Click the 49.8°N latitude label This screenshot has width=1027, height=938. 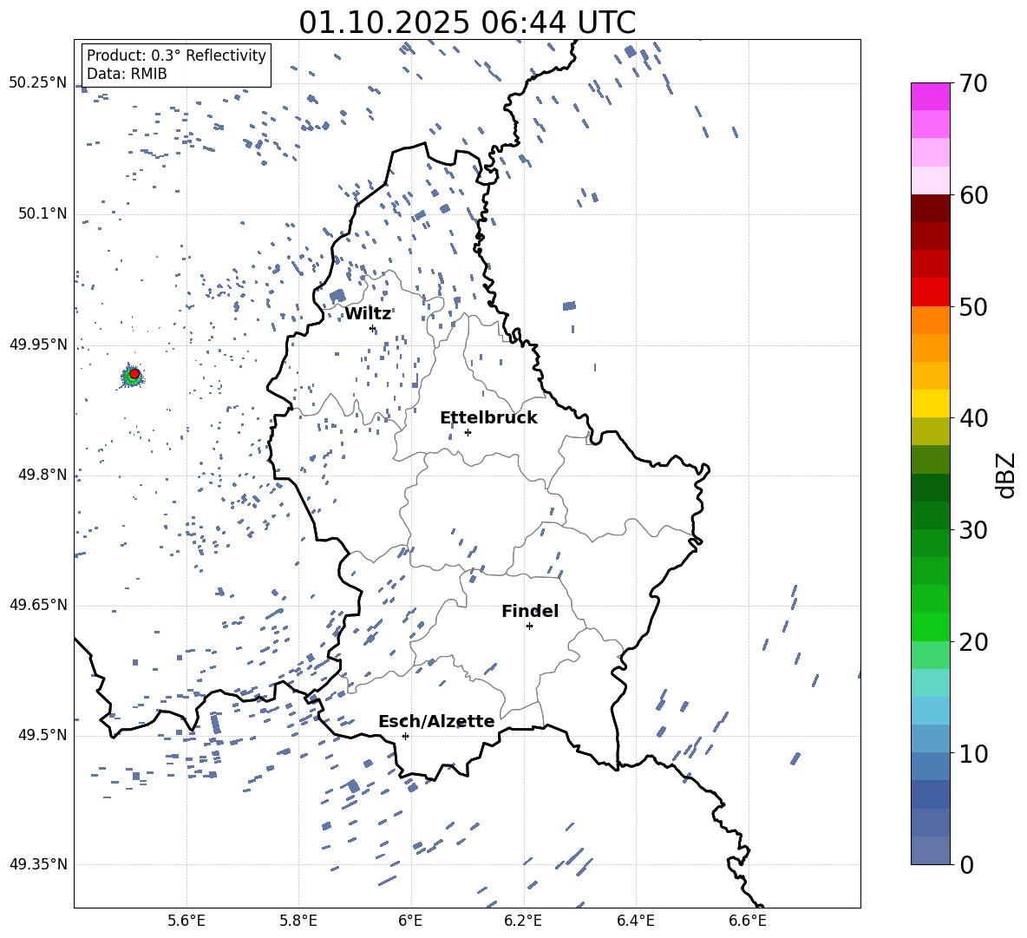(x=43, y=475)
